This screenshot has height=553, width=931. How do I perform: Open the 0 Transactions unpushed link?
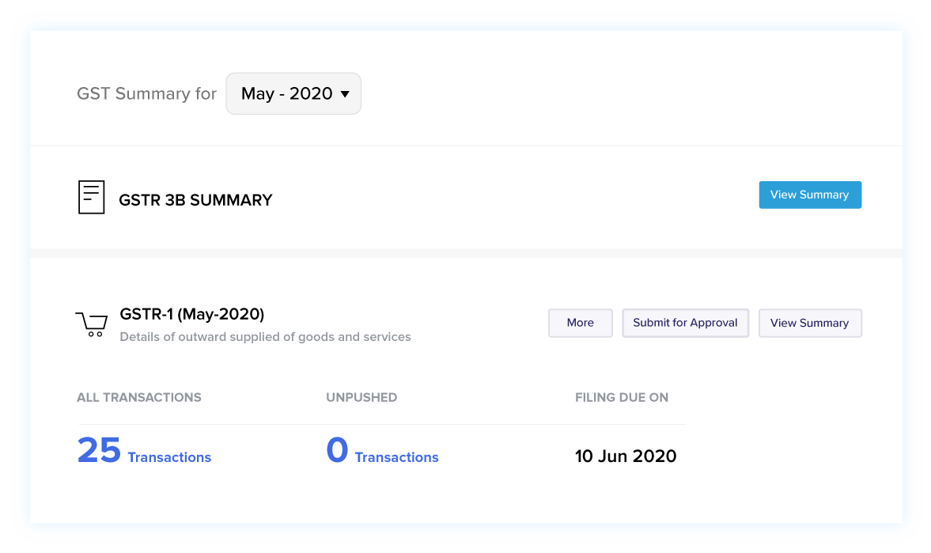[x=382, y=451]
